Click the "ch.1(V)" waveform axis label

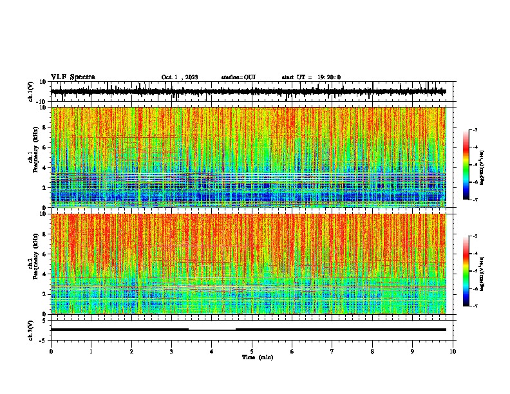31,91
